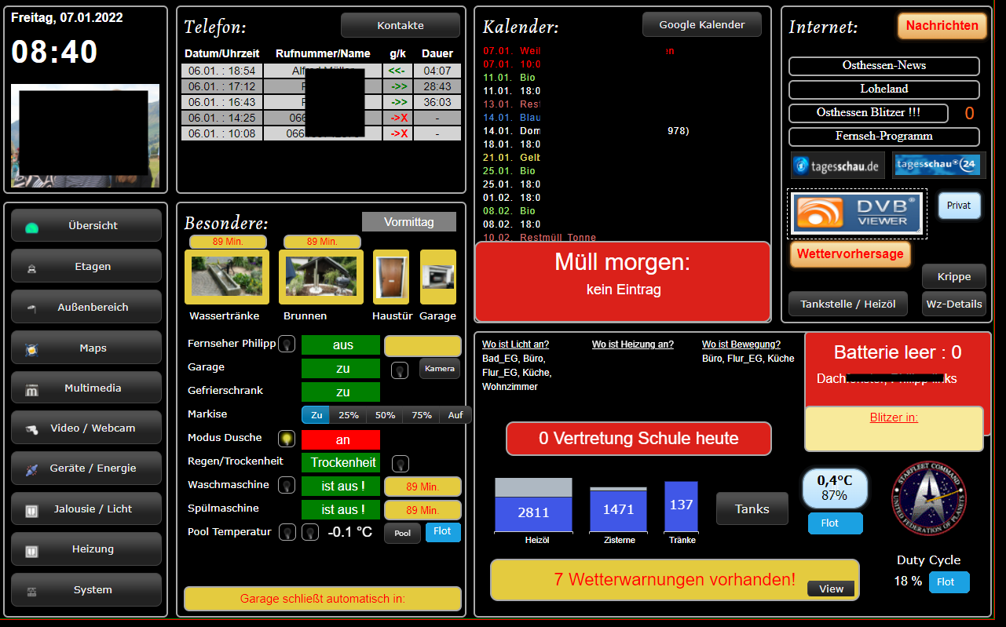This screenshot has width=1006, height=627.
Task: Click the Vormittag mode button
Action: pos(409,222)
